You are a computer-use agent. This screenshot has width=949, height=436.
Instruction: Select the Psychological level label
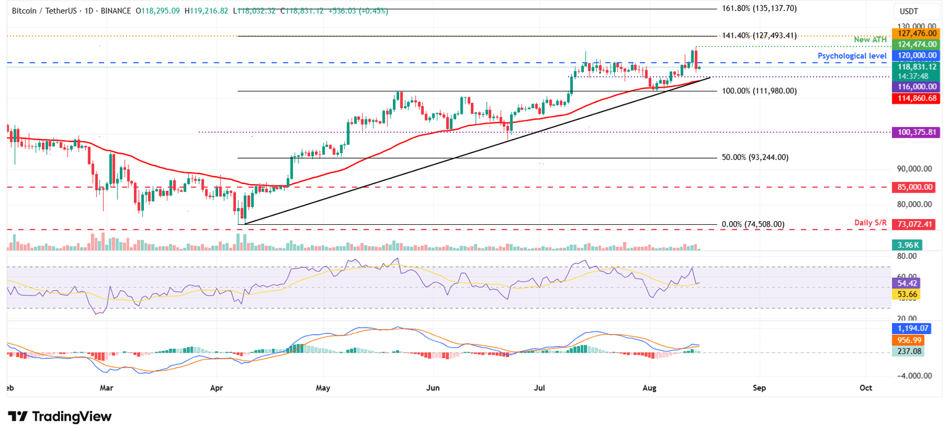coord(851,56)
